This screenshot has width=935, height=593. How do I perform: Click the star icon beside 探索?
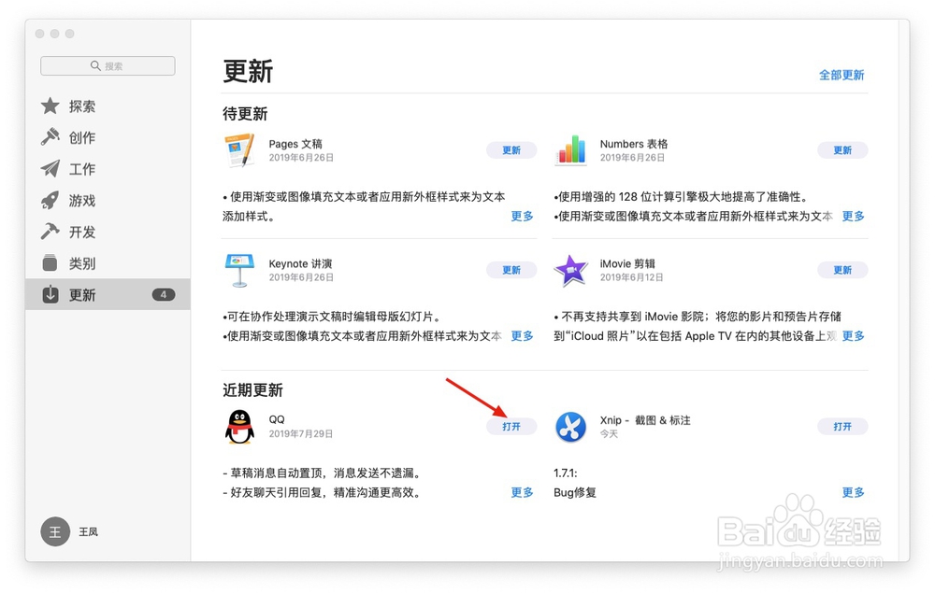click(x=50, y=106)
